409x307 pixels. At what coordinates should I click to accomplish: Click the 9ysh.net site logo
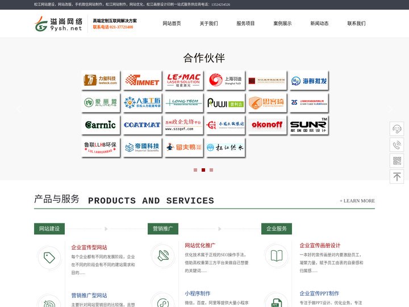pos(59,24)
